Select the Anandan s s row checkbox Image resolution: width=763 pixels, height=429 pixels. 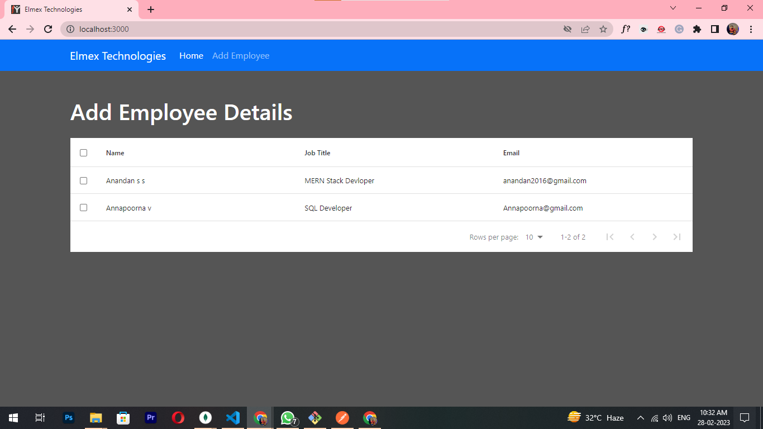pyautogui.click(x=84, y=180)
